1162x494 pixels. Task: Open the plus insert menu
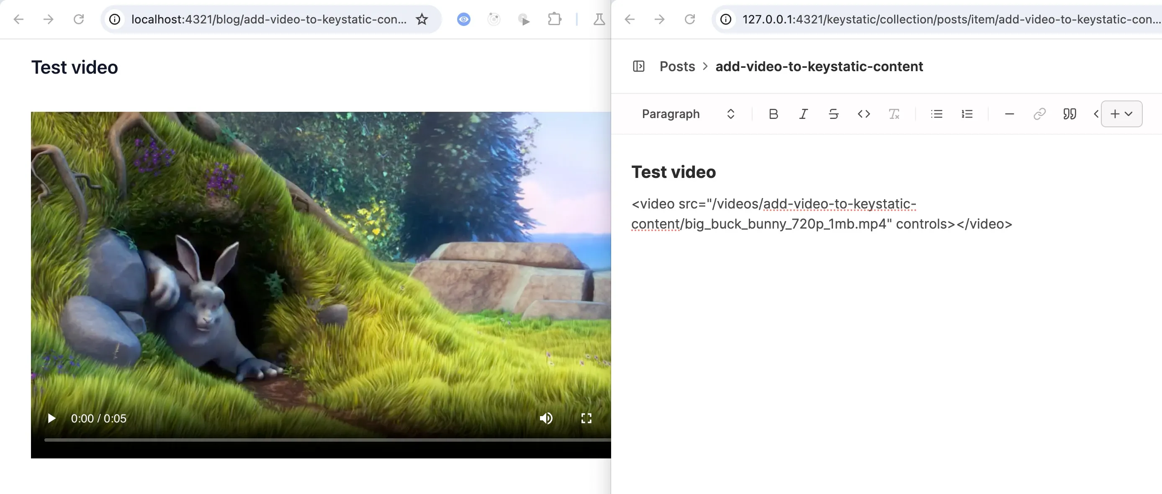[1121, 114]
